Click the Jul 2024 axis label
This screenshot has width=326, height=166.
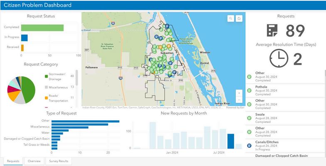pyautogui.click(x=219, y=153)
